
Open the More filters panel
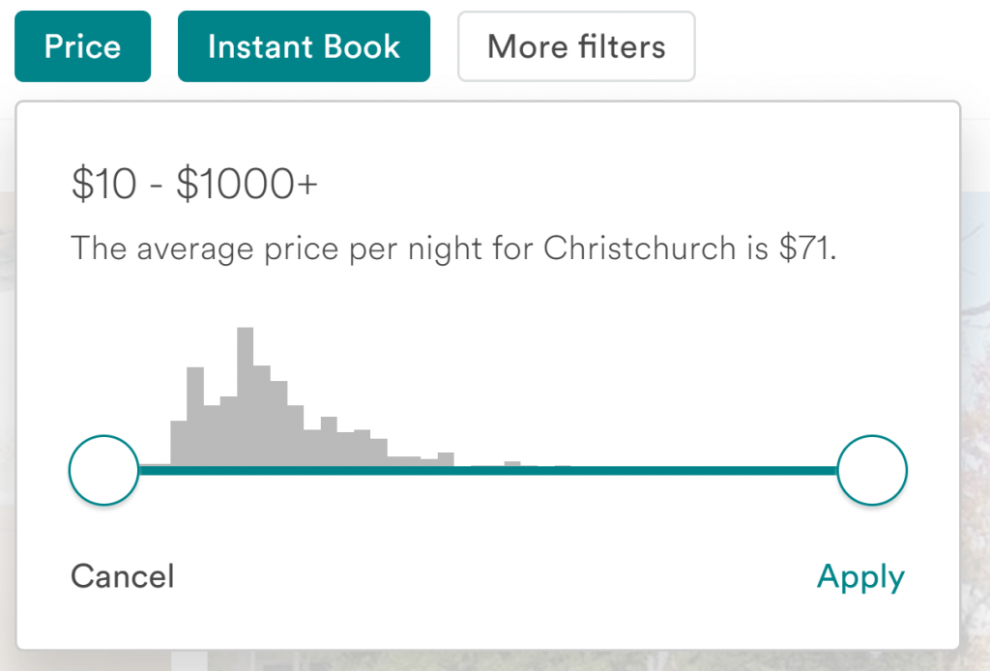(576, 45)
